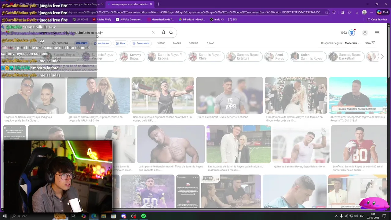This screenshot has width=391, height=220.
Task: Select the Sammis Reyes Chile chip
Action: point(206,57)
